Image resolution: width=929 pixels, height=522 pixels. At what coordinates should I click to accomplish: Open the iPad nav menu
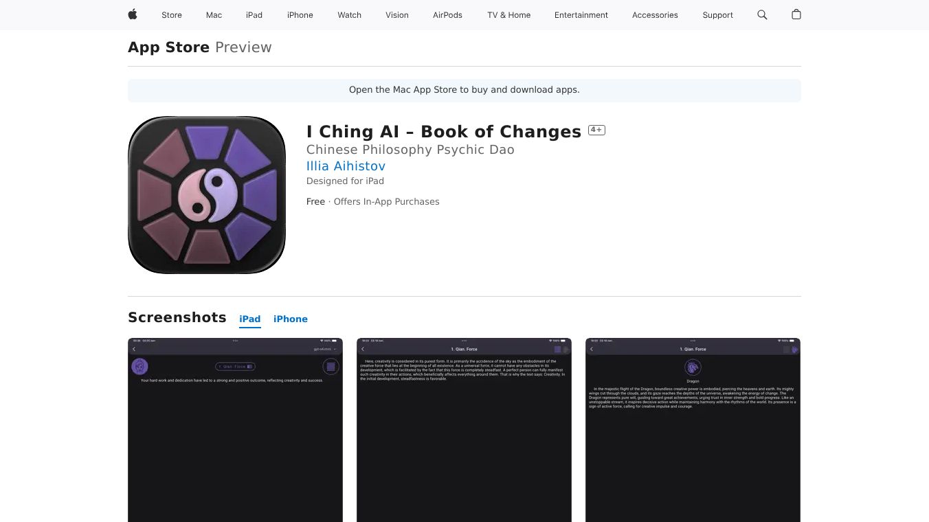(254, 15)
